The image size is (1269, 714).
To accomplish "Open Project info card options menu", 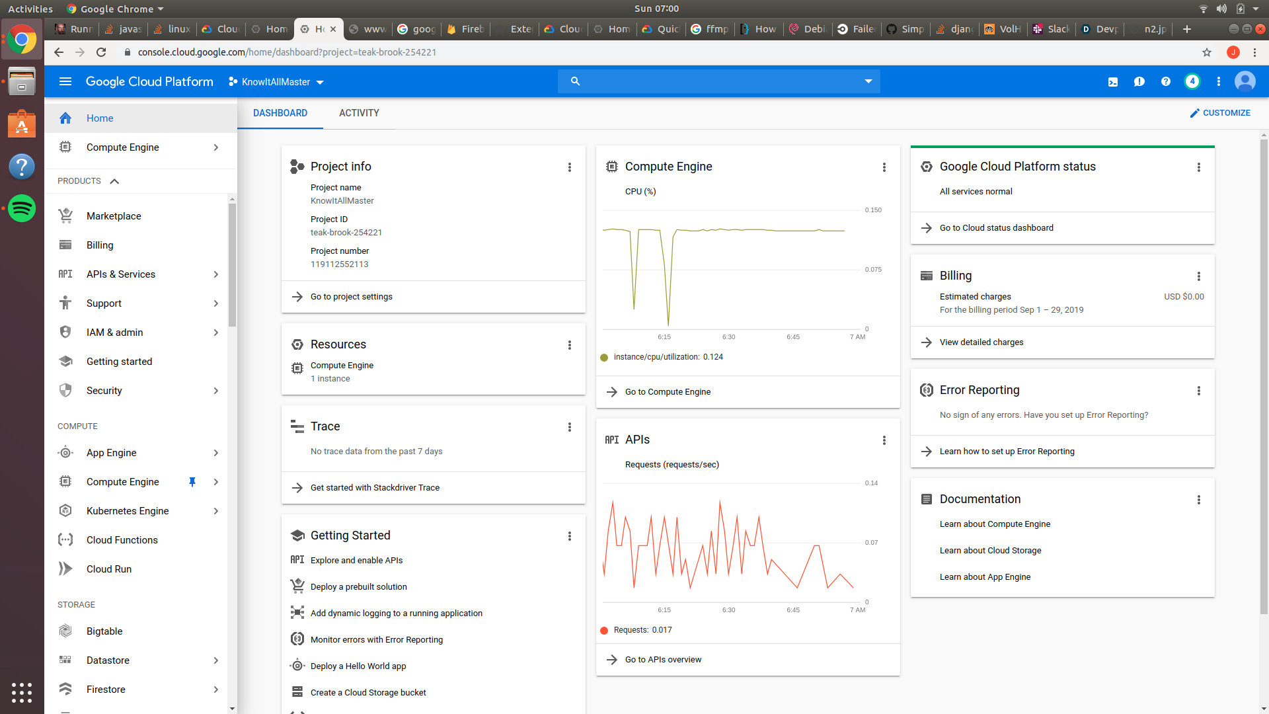I will click(x=569, y=167).
